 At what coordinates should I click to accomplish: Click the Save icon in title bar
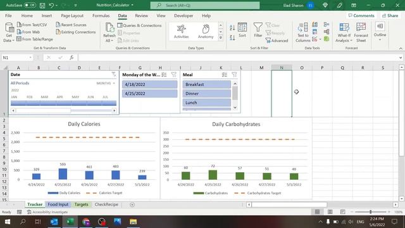[x=42, y=5]
